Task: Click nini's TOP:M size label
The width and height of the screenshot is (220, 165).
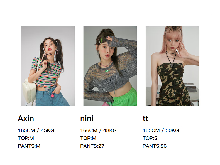Action: click(88, 138)
